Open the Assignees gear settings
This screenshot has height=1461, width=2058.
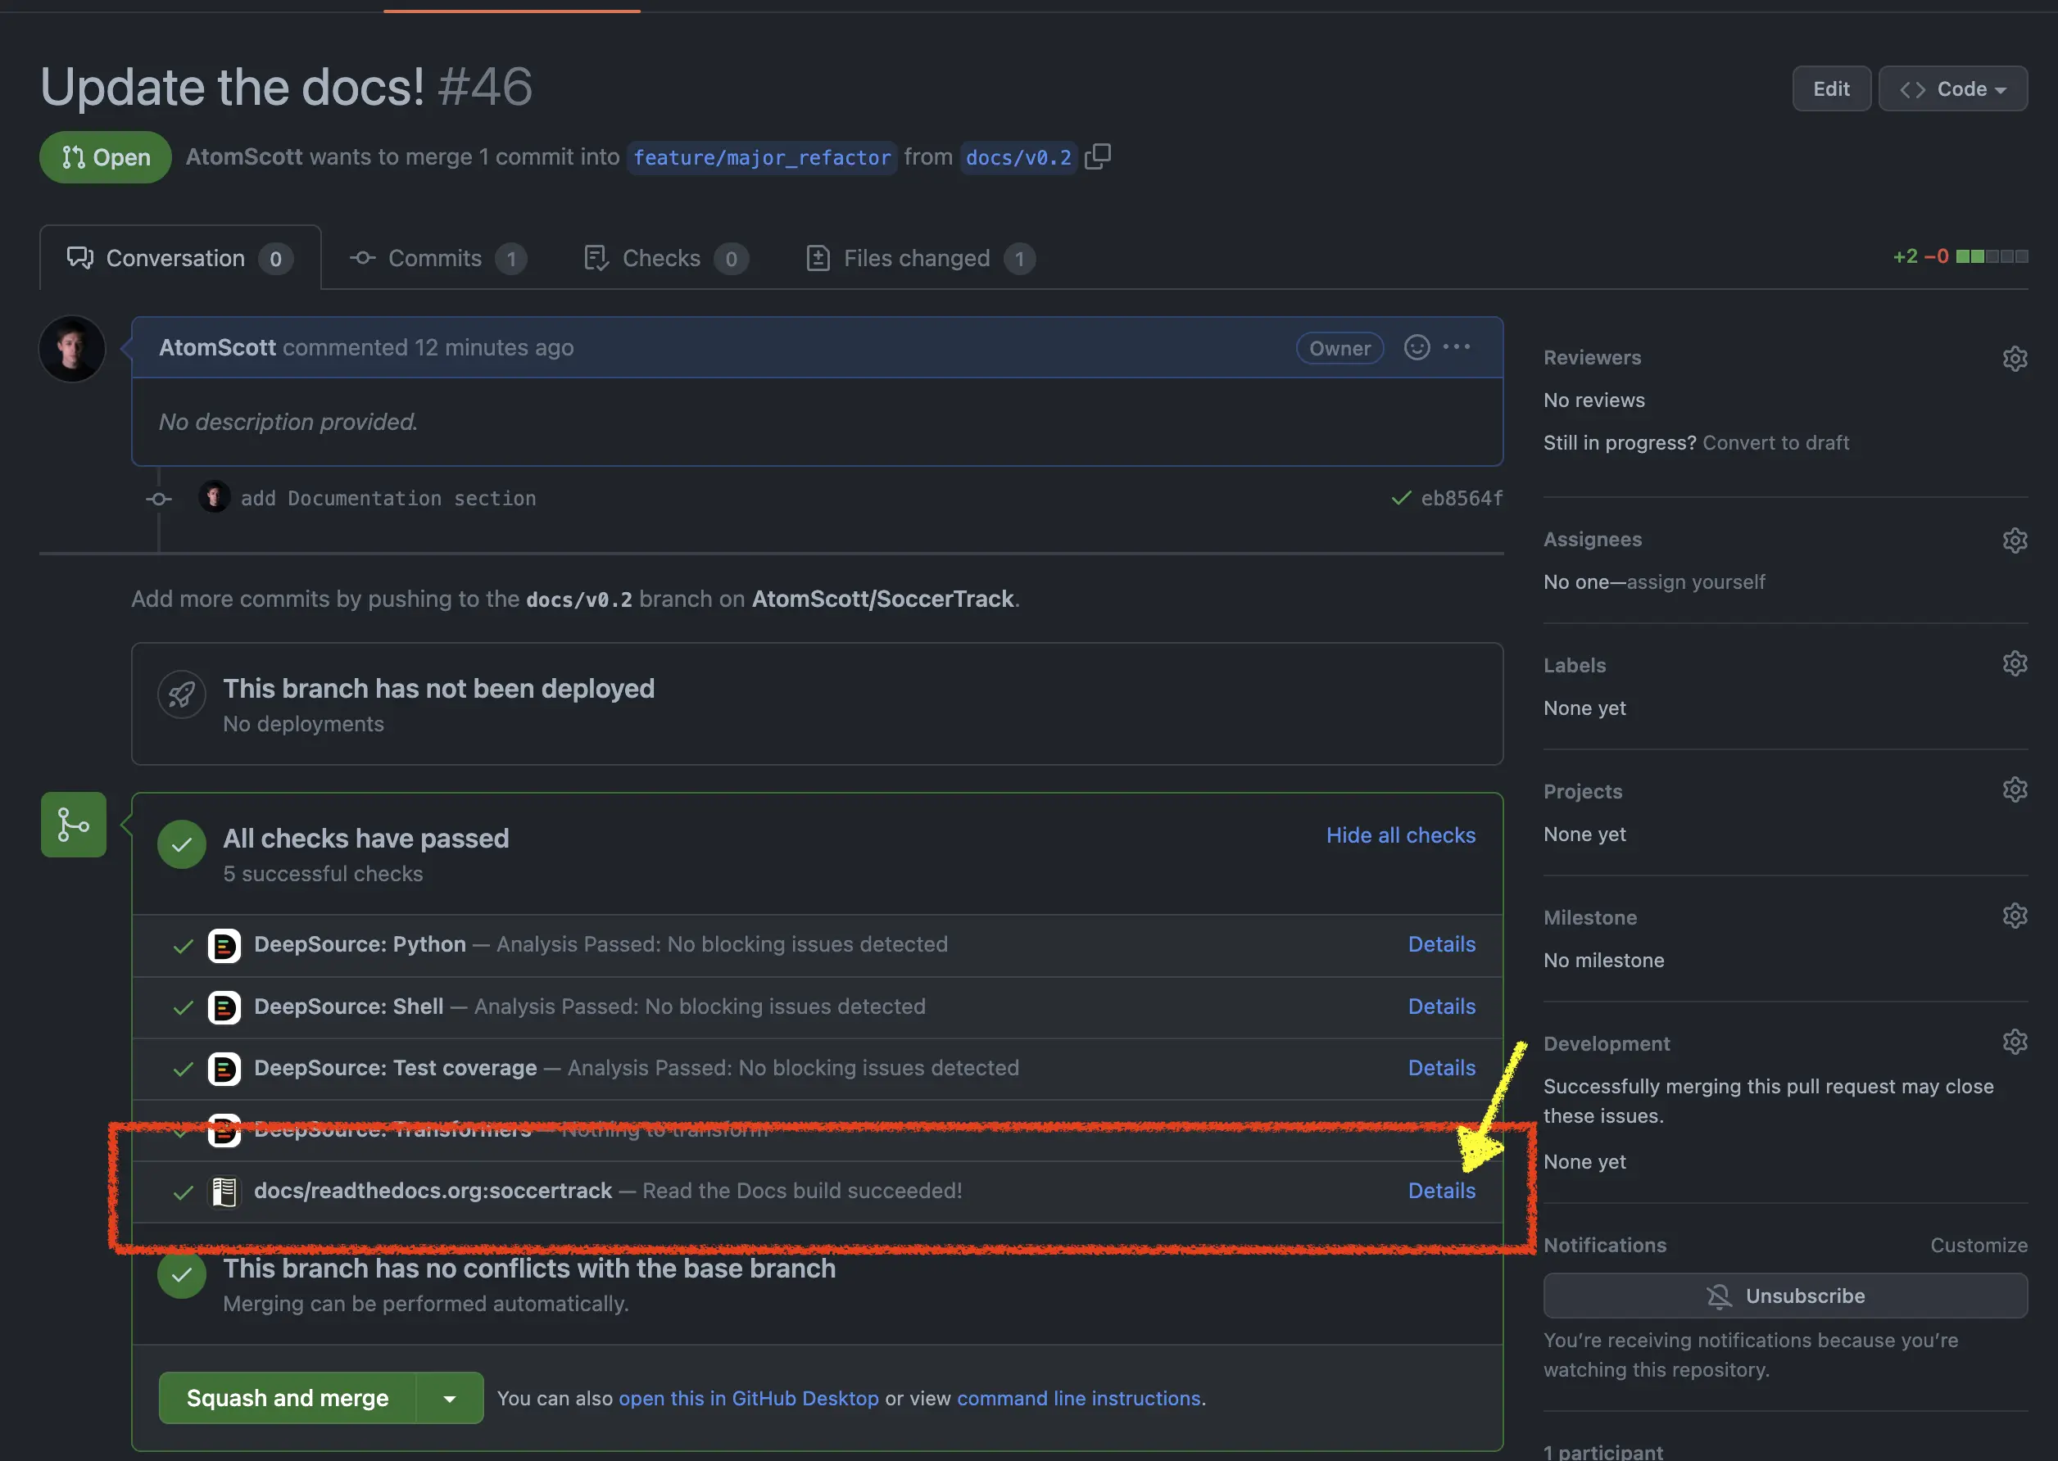point(2015,540)
